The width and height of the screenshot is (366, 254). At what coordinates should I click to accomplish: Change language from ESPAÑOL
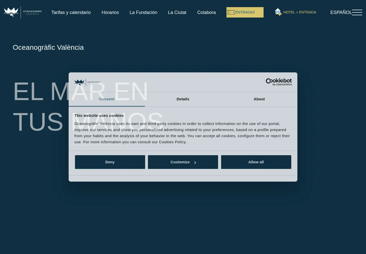pyautogui.click(x=341, y=12)
